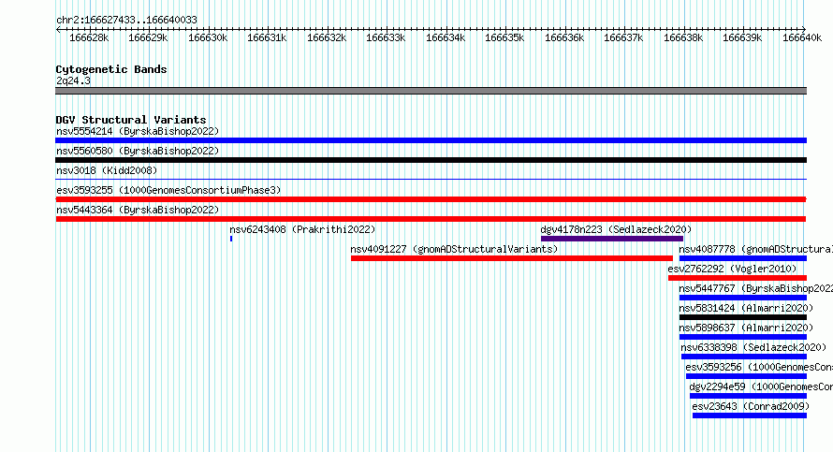Click the 166640k ruler position
The width and height of the screenshot is (833, 452).
tap(802, 37)
